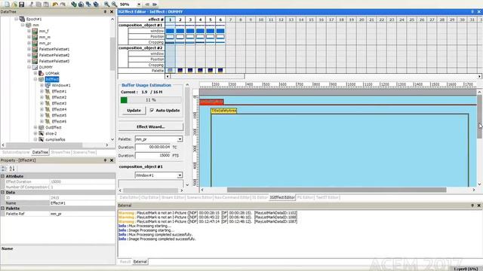
Task: Expand the mm_f tree node
Action: tap(29, 31)
